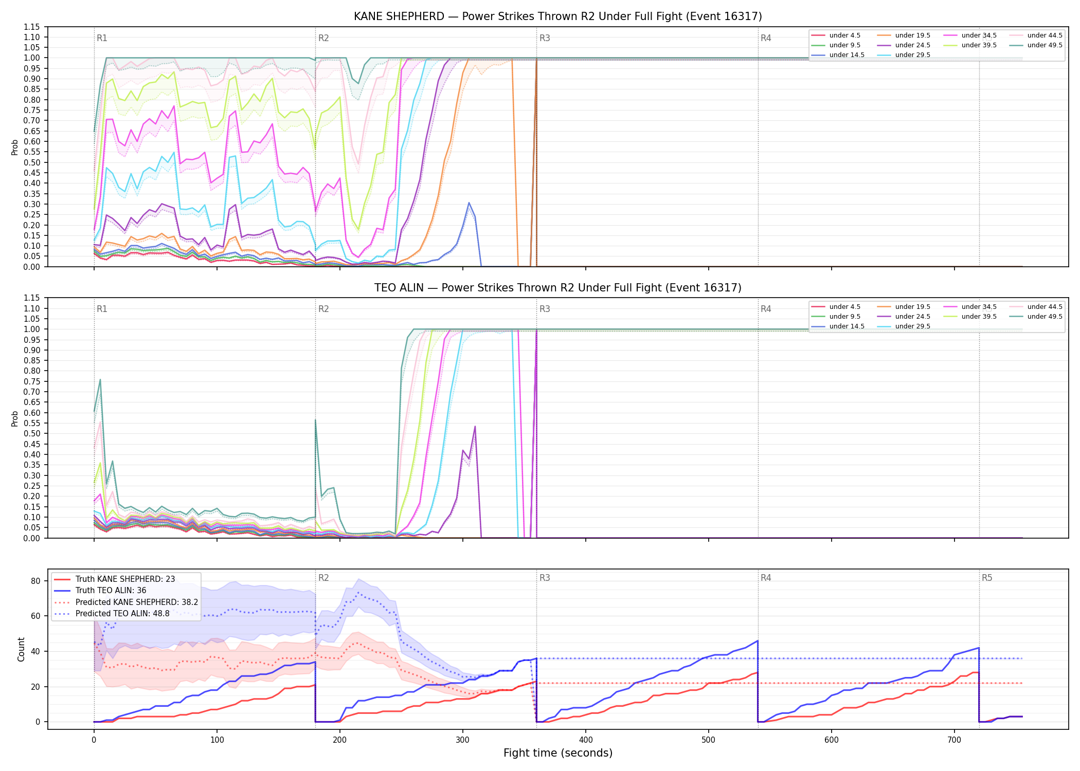Click the R2 round marker in the Count chart
The image size is (1080, 771).
tap(323, 578)
